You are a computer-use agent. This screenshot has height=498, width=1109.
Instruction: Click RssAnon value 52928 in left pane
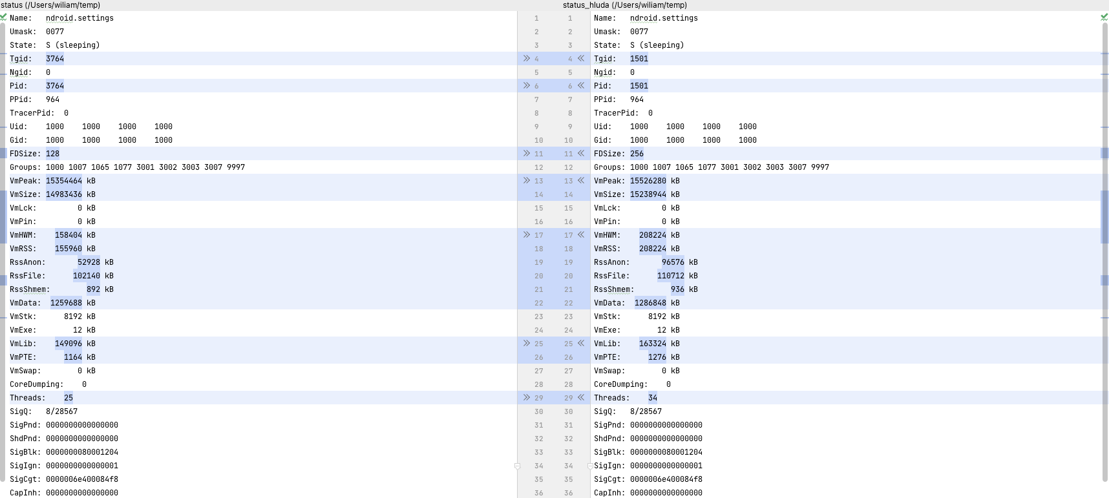pyautogui.click(x=89, y=262)
